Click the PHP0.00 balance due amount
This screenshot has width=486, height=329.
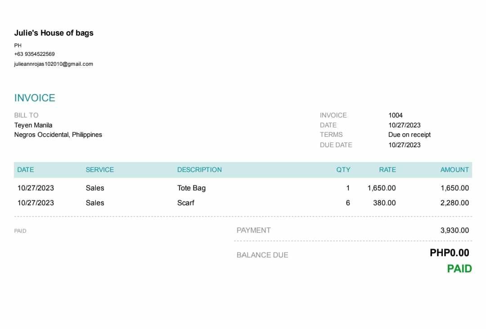click(449, 253)
